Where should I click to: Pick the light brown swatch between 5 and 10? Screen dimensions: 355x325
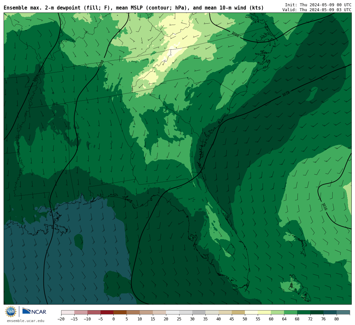tap(133, 312)
